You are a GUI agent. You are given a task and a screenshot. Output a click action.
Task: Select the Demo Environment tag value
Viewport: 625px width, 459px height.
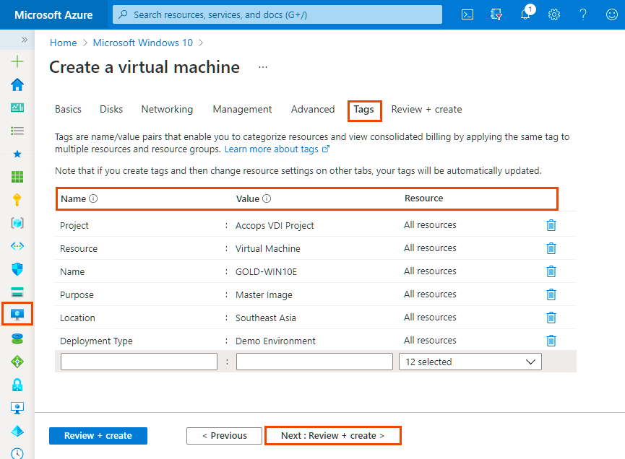pos(275,341)
